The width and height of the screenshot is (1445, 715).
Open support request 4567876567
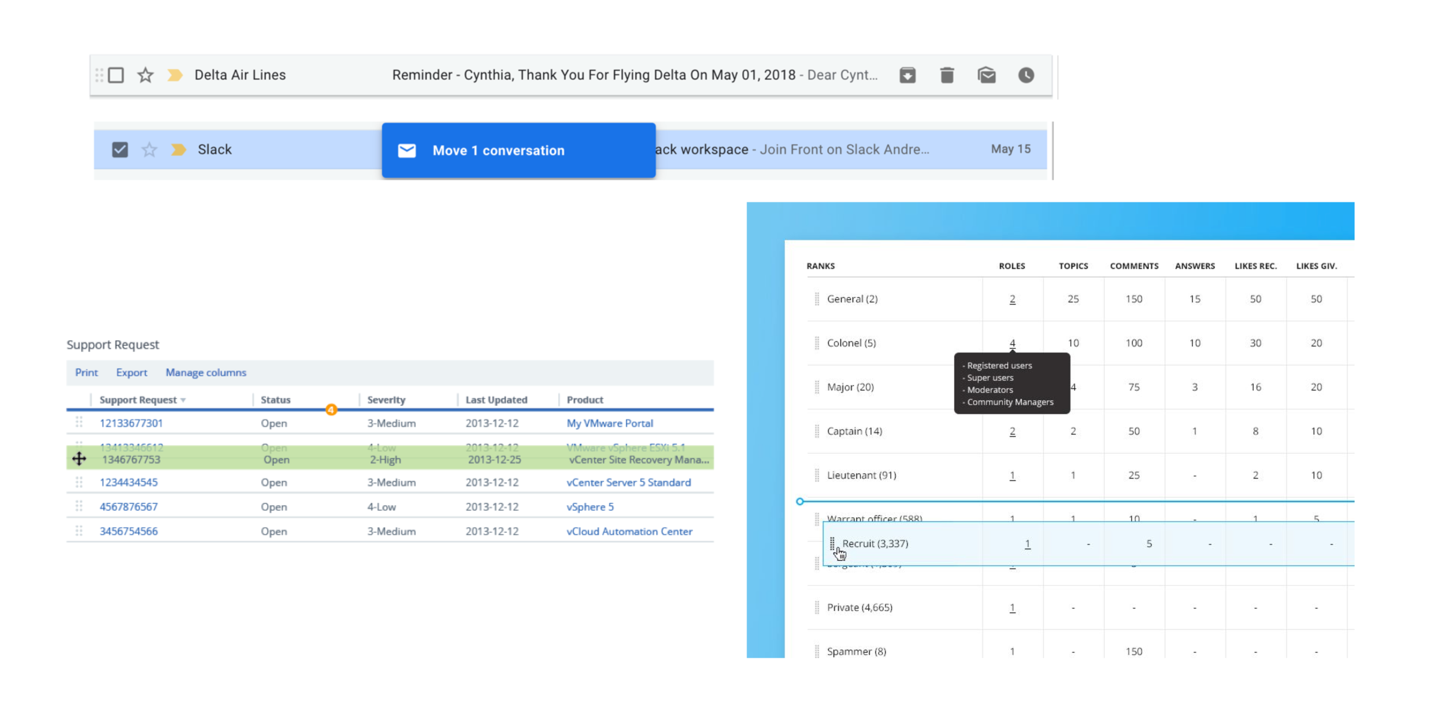128,507
